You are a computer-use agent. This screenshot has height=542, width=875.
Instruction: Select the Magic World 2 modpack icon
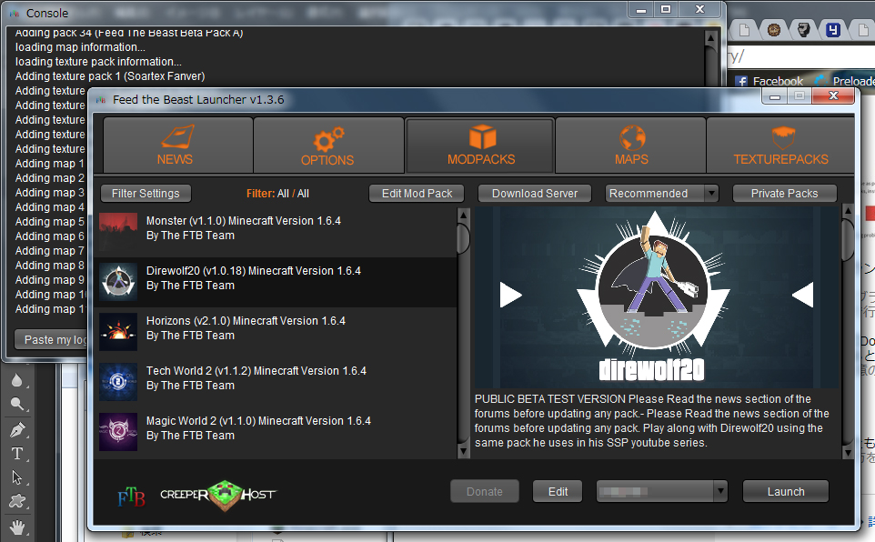pyautogui.click(x=118, y=432)
